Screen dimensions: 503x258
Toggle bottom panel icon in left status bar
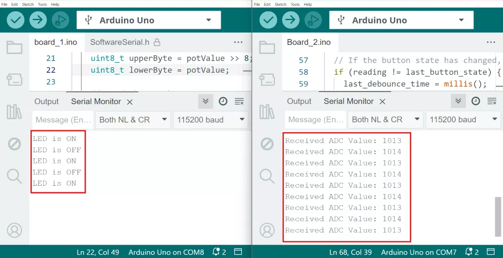click(238, 252)
